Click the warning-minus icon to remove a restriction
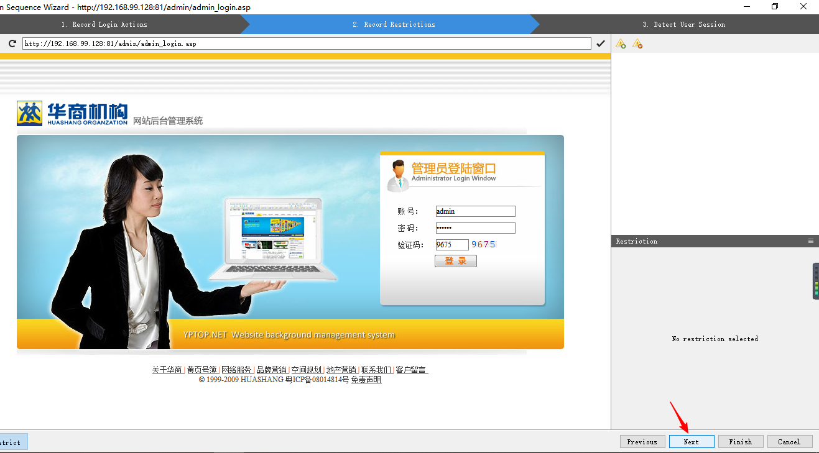The height and width of the screenshot is (453, 819). click(x=637, y=43)
